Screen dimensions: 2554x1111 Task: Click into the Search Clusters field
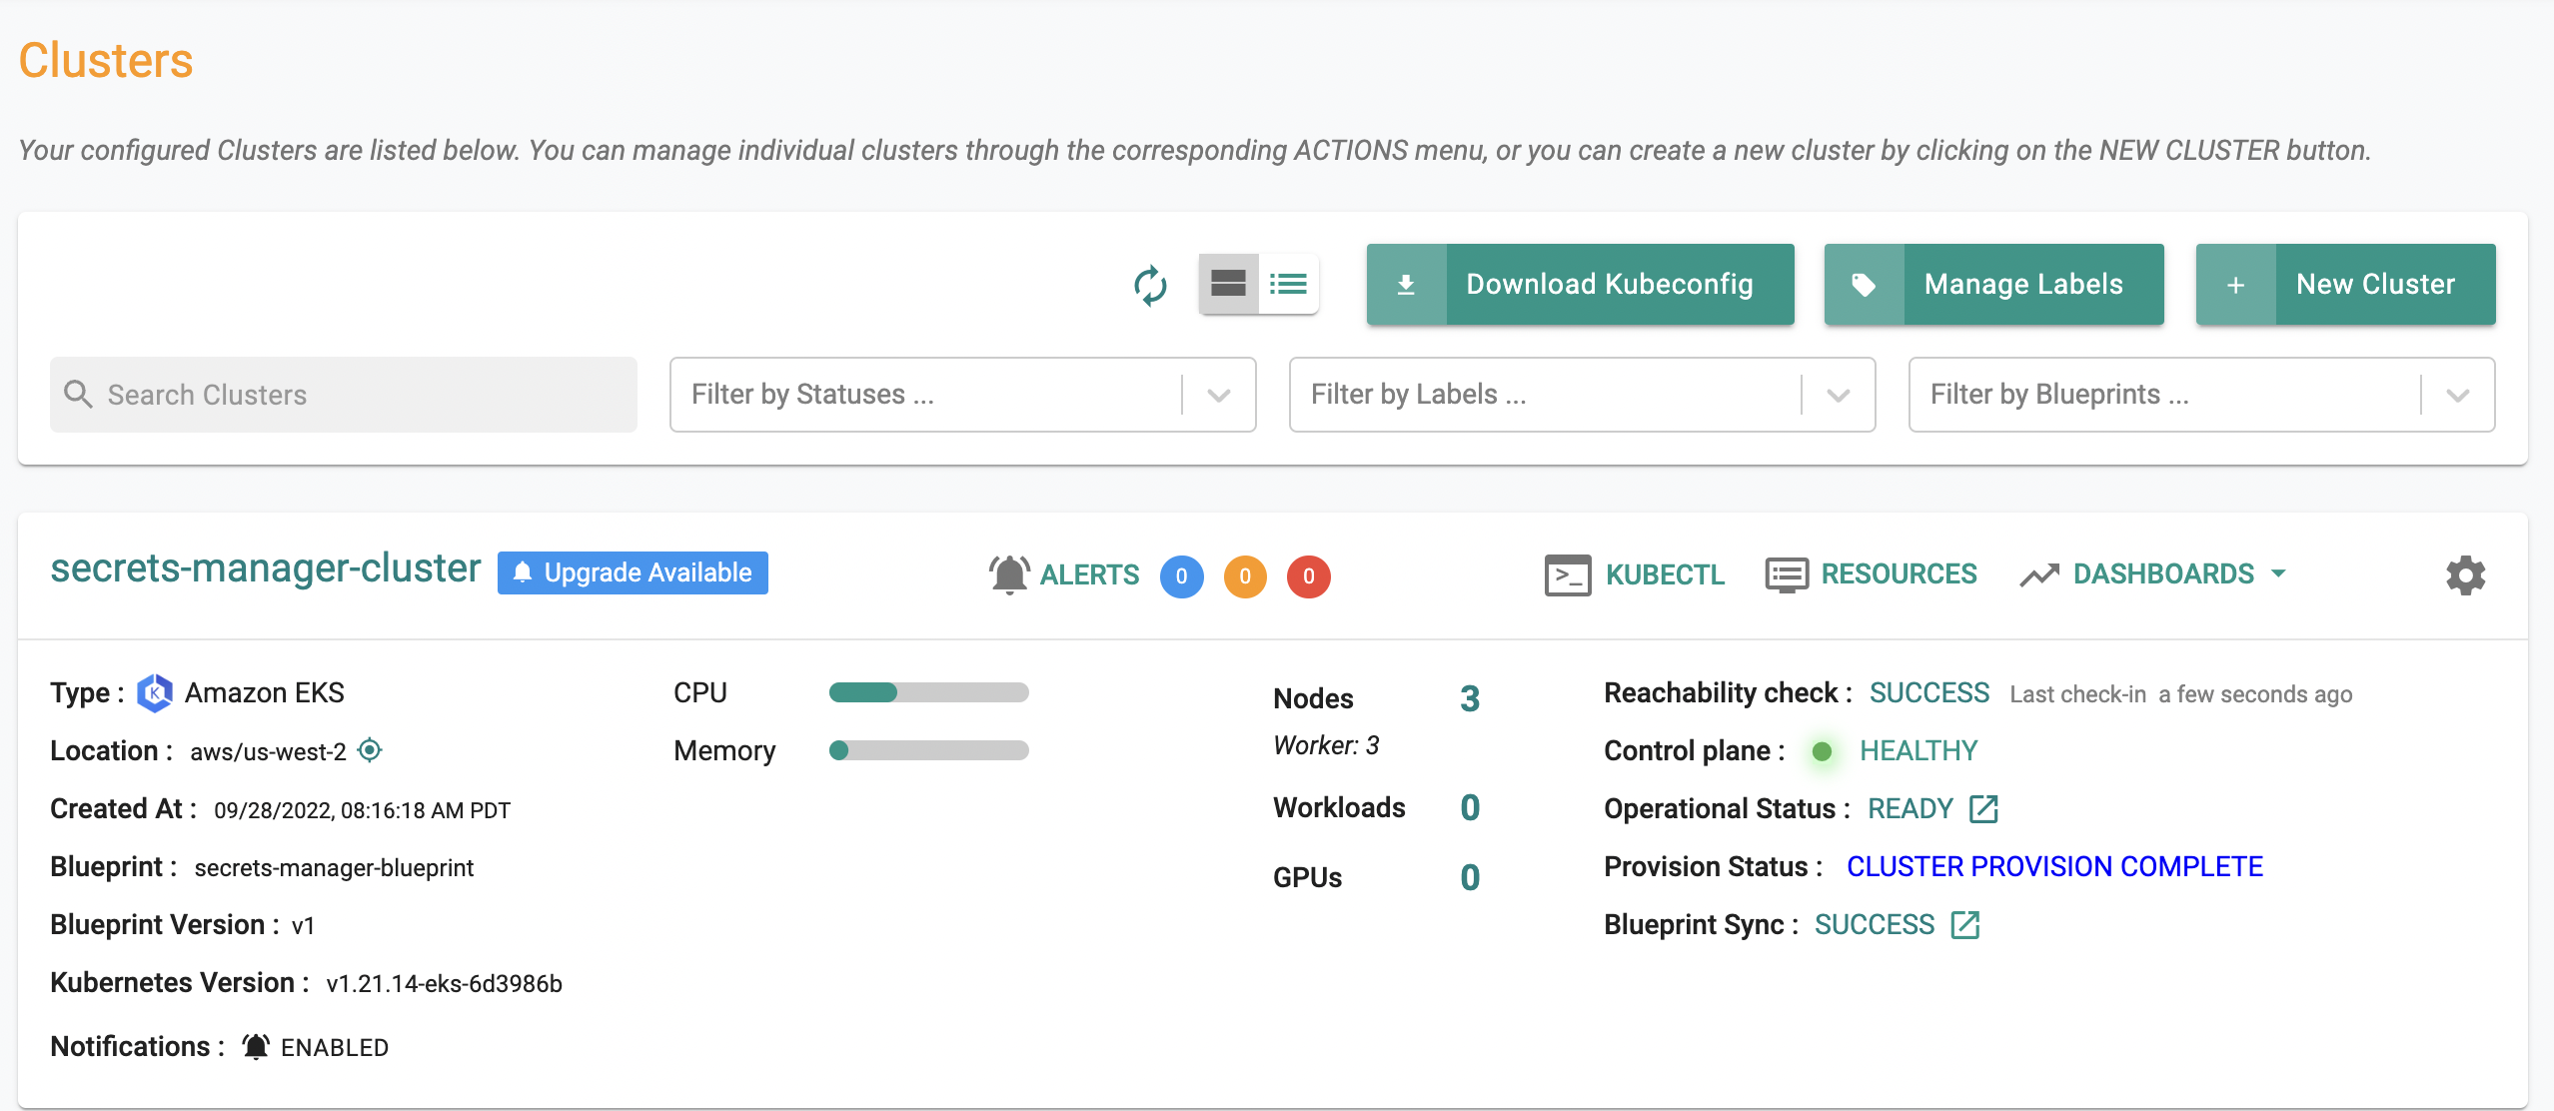[344, 395]
